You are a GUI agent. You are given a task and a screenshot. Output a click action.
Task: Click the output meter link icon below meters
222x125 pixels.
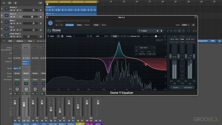pyautogui.click(x=190, y=84)
